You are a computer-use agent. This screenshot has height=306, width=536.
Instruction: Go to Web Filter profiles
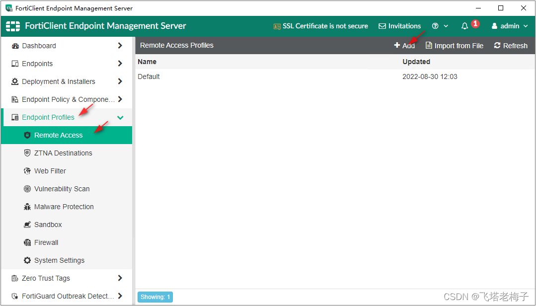[67, 171]
